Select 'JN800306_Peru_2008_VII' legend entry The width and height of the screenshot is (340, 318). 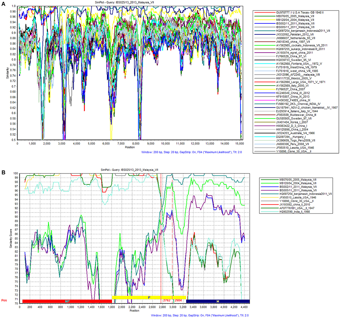(292, 144)
